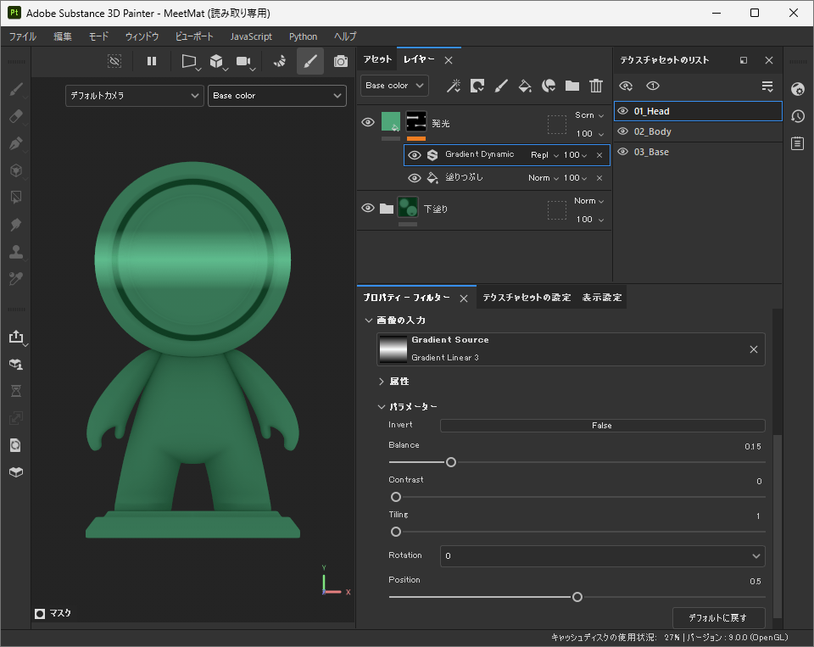
Task: Click the camera screenshot icon in viewport toolbar
Action: pos(341,61)
